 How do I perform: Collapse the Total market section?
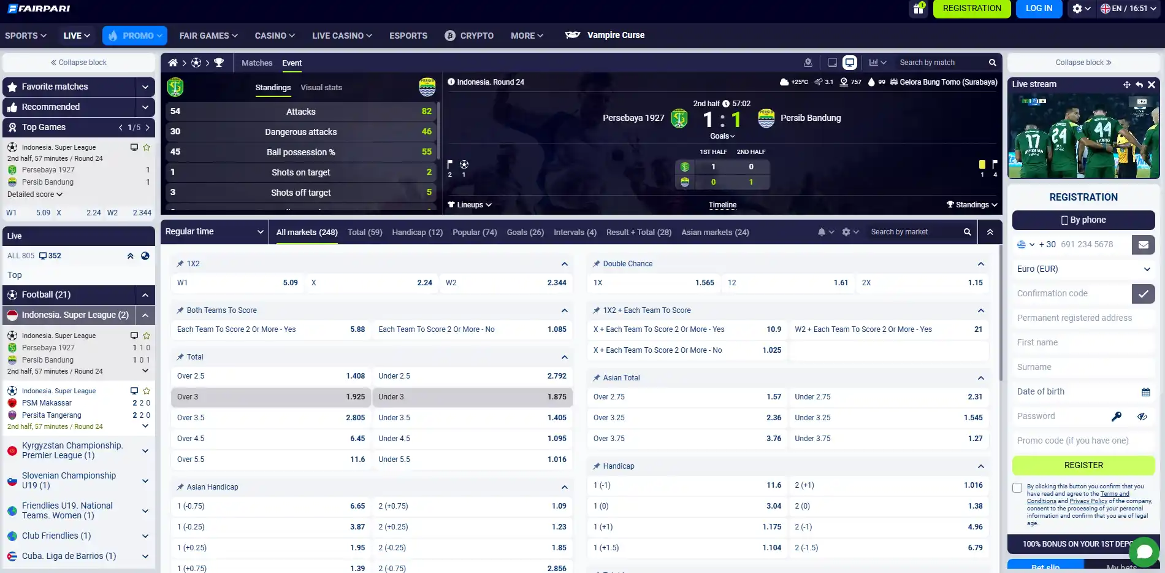(564, 357)
